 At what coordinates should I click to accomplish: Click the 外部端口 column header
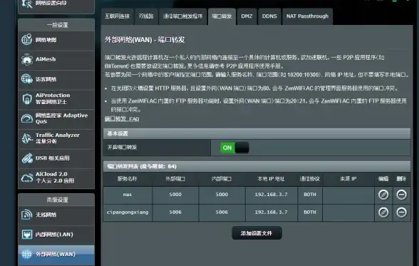175,179
